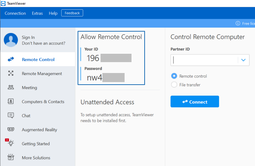Click the blue Connect button

[x=195, y=101]
